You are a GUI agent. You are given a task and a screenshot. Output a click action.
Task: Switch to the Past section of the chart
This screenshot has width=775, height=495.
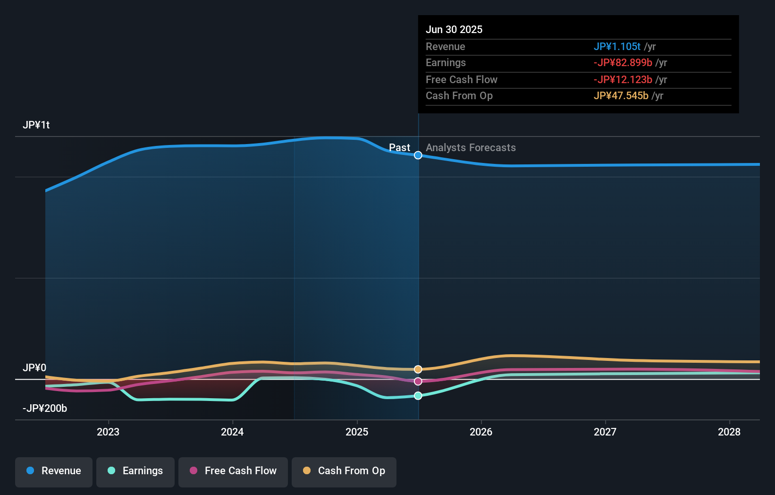pos(400,147)
